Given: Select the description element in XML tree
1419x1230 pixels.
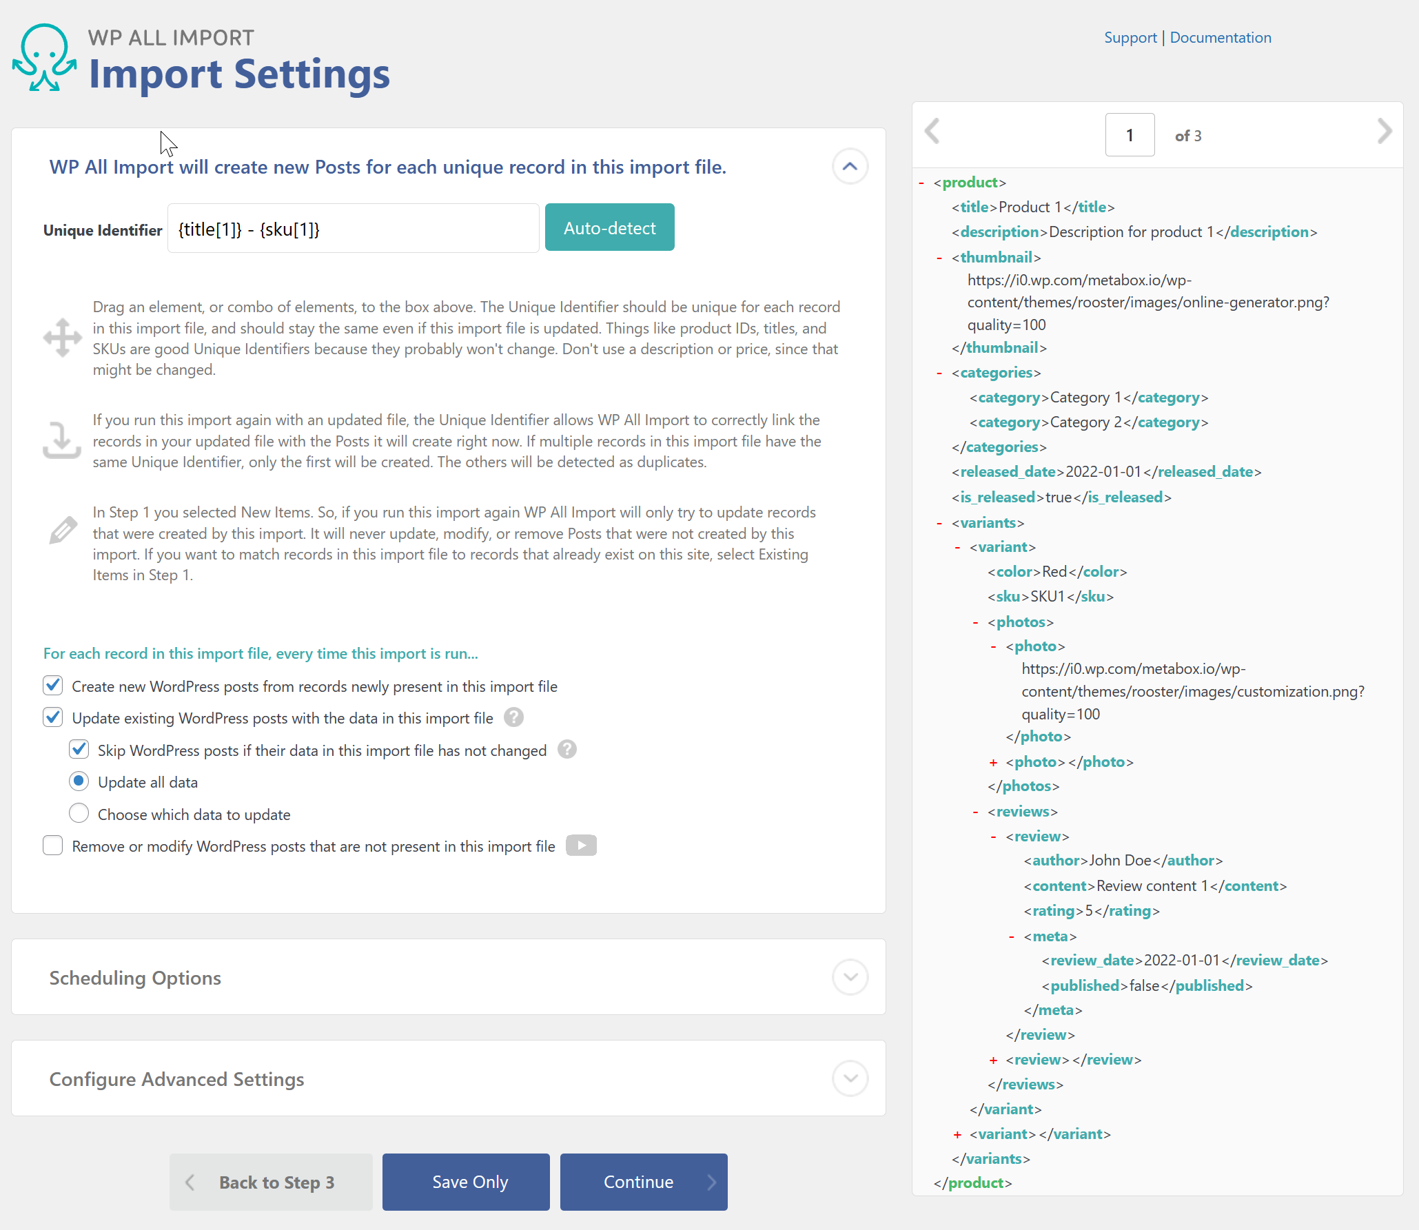Looking at the screenshot, I should [x=1134, y=232].
